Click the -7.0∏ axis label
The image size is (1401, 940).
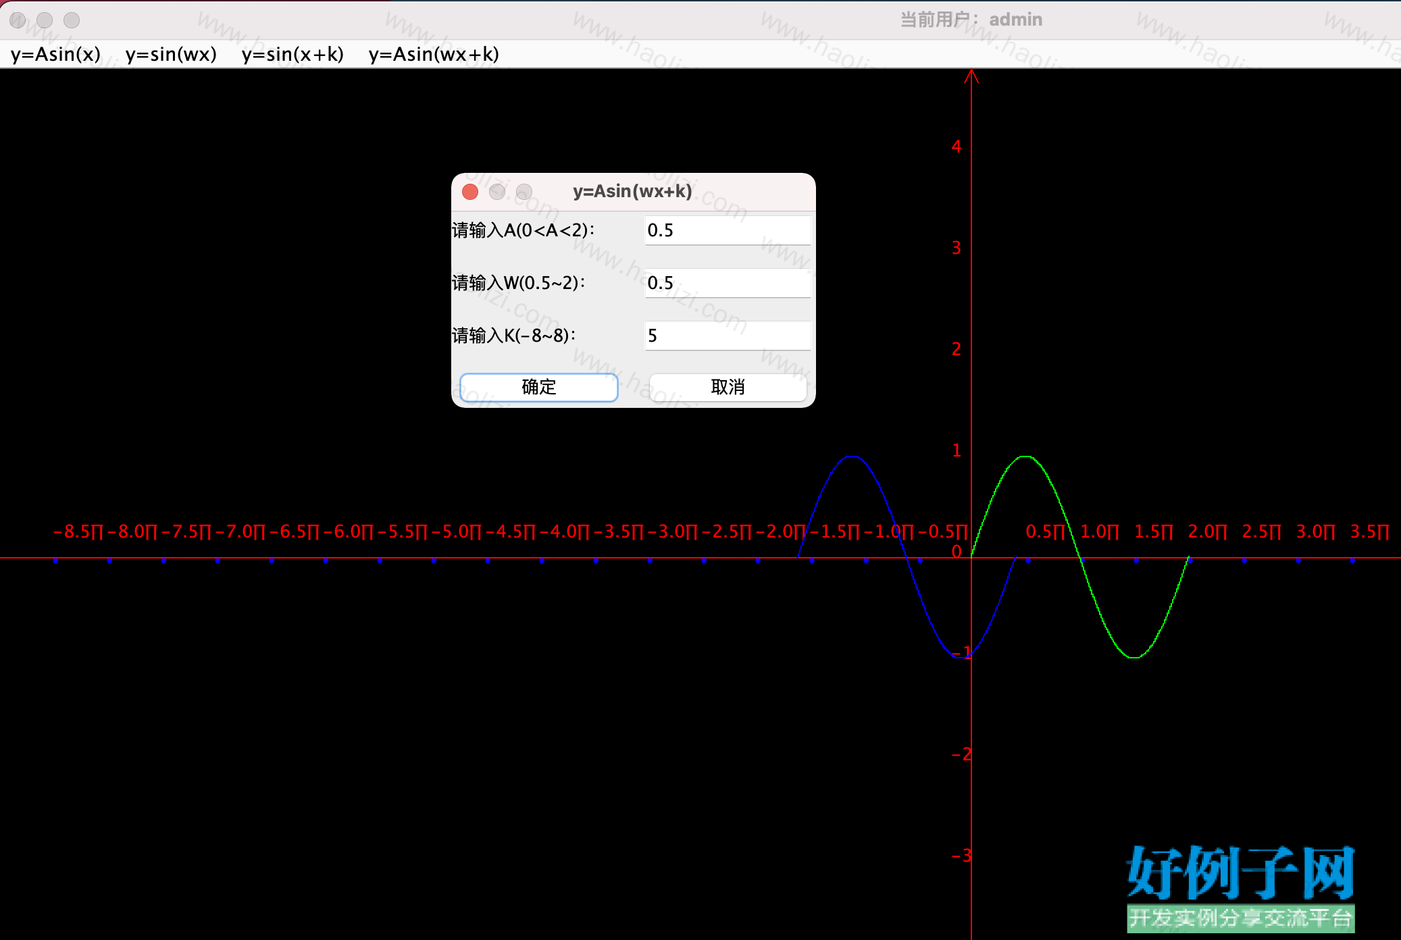pyautogui.click(x=240, y=532)
